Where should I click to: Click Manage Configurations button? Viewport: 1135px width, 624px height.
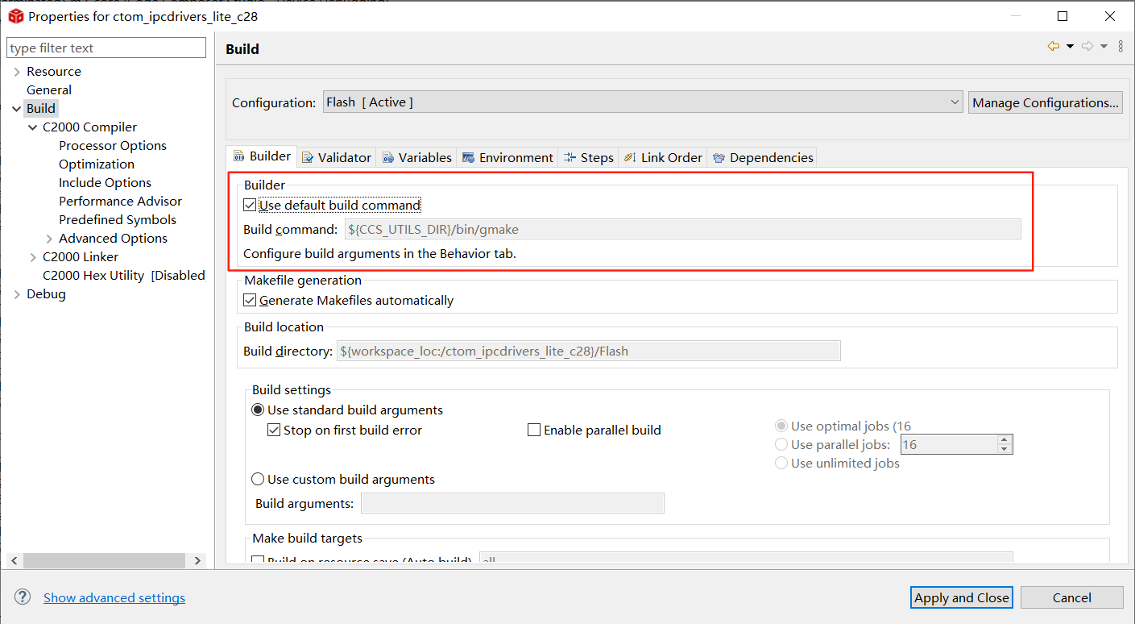pos(1045,102)
